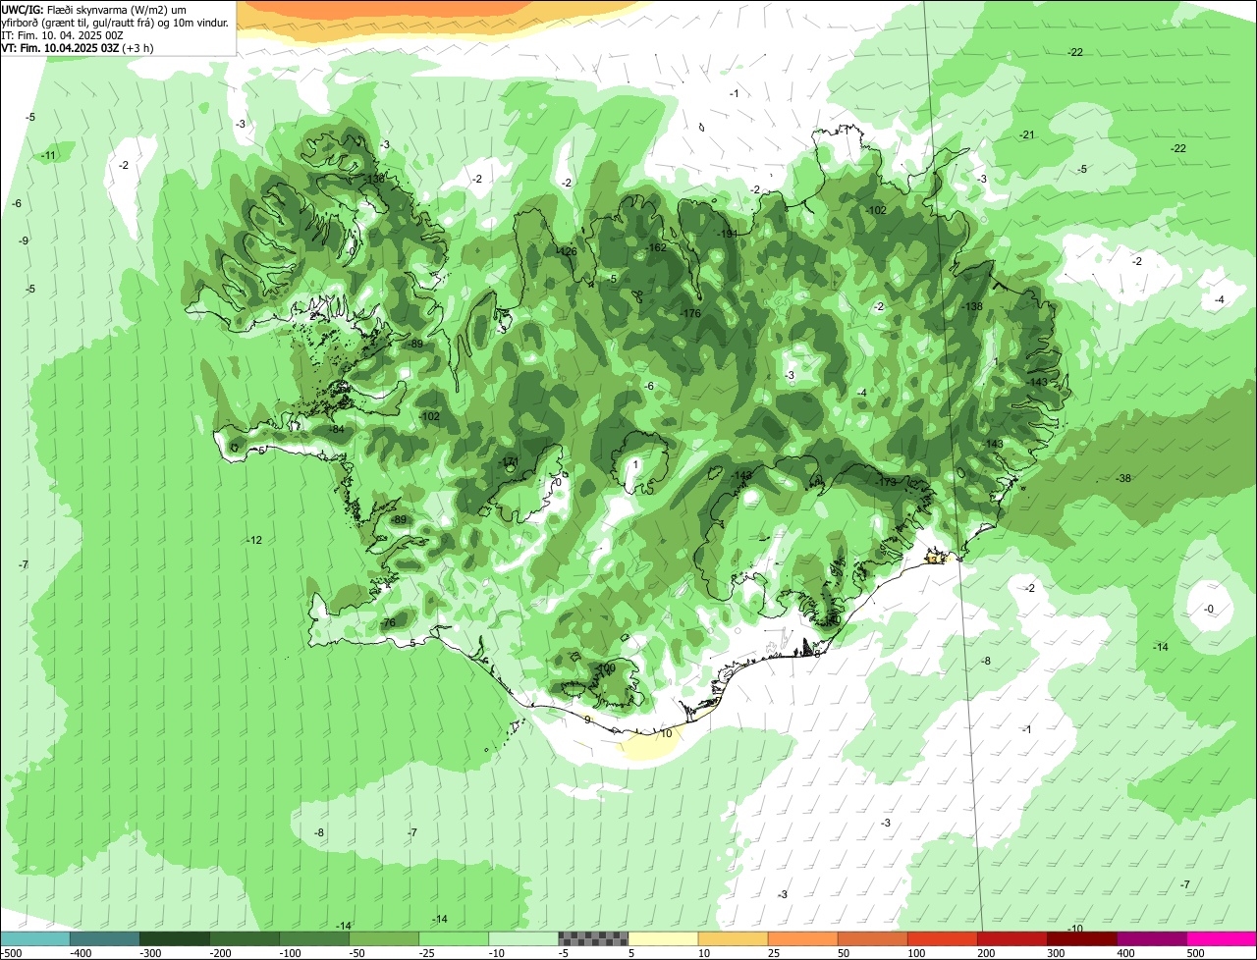Select the green legend swatch between -100 and -50

(x=313, y=939)
